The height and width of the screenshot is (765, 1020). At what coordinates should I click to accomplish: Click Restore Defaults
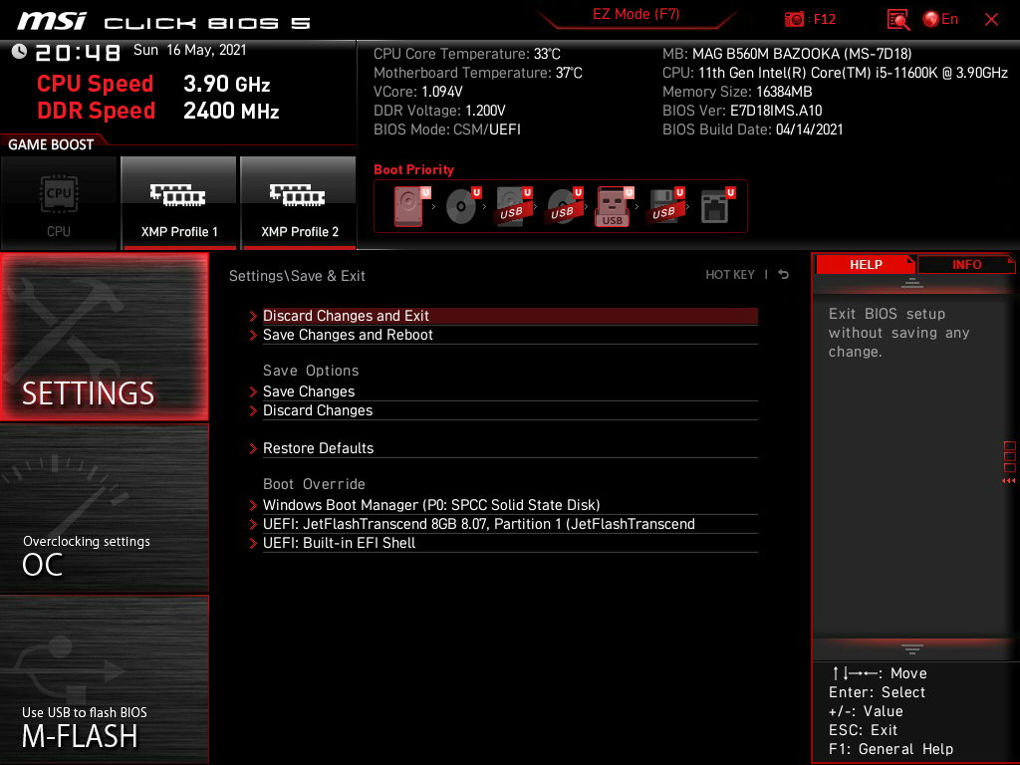pos(510,448)
